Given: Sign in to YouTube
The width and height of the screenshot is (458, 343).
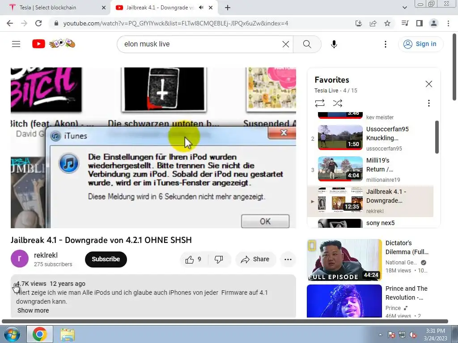Looking at the screenshot, I should click(420, 44).
